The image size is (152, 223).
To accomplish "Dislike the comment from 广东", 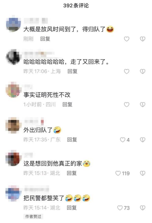I will (142, 140).
